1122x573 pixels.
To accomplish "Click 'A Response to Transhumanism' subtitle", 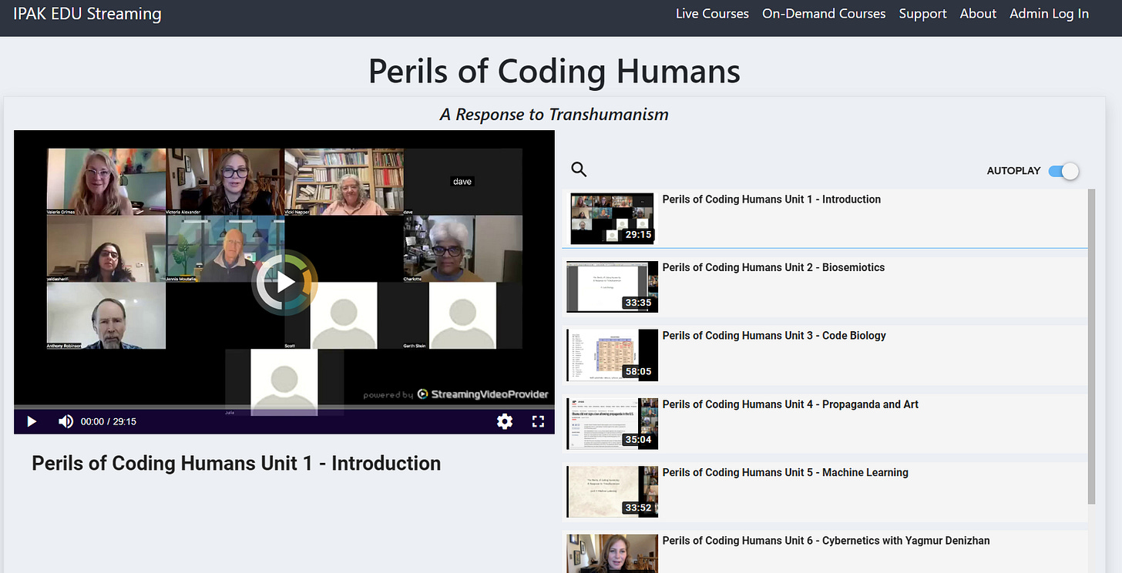I will point(554,115).
